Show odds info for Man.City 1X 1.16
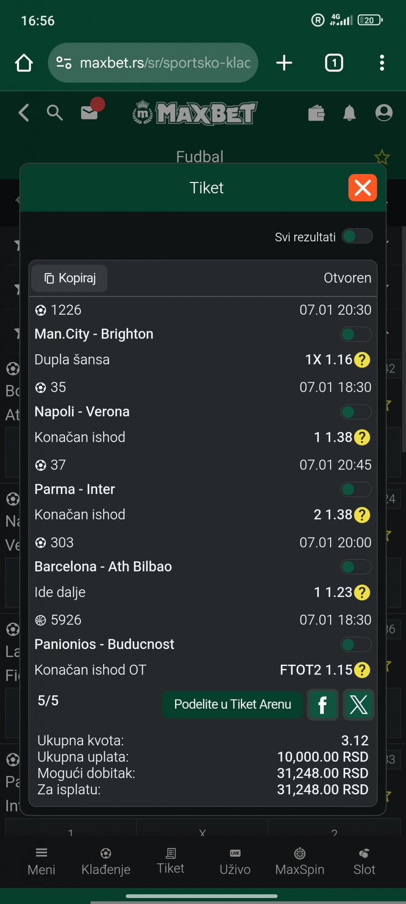 pyautogui.click(x=362, y=360)
